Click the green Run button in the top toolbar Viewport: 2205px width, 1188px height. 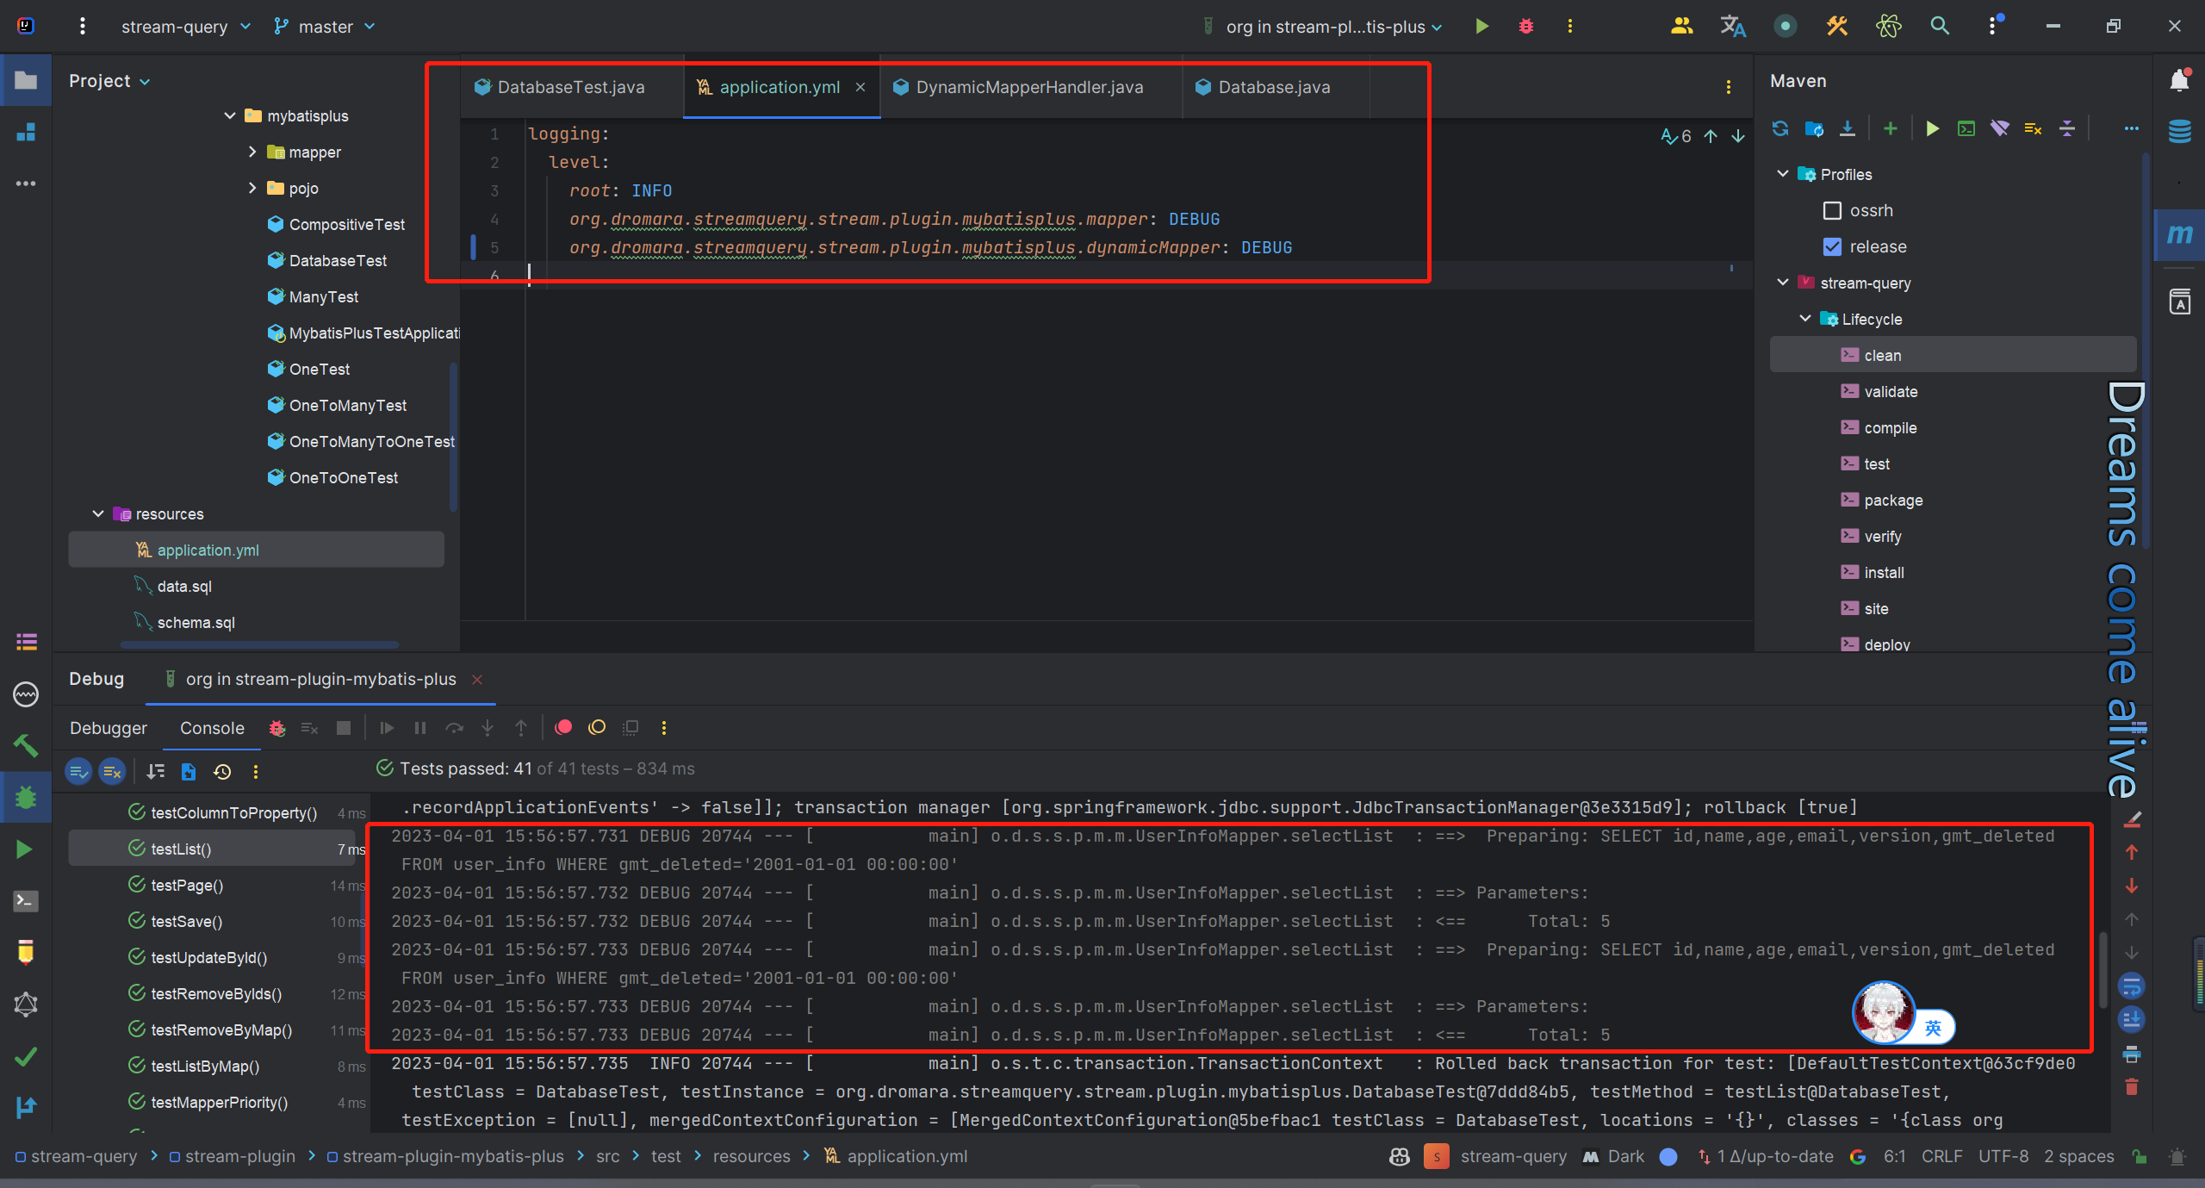pyautogui.click(x=1481, y=27)
